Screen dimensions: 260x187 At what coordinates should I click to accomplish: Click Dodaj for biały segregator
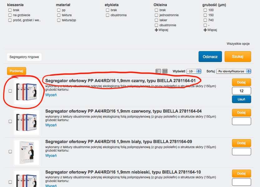click(x=242, y=143)
